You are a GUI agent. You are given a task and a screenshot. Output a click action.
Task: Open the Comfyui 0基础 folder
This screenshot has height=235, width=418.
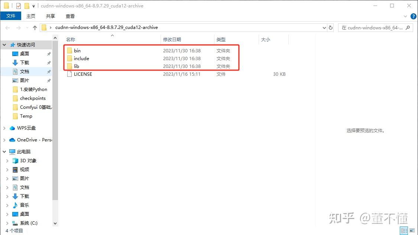tap(35, 107)
